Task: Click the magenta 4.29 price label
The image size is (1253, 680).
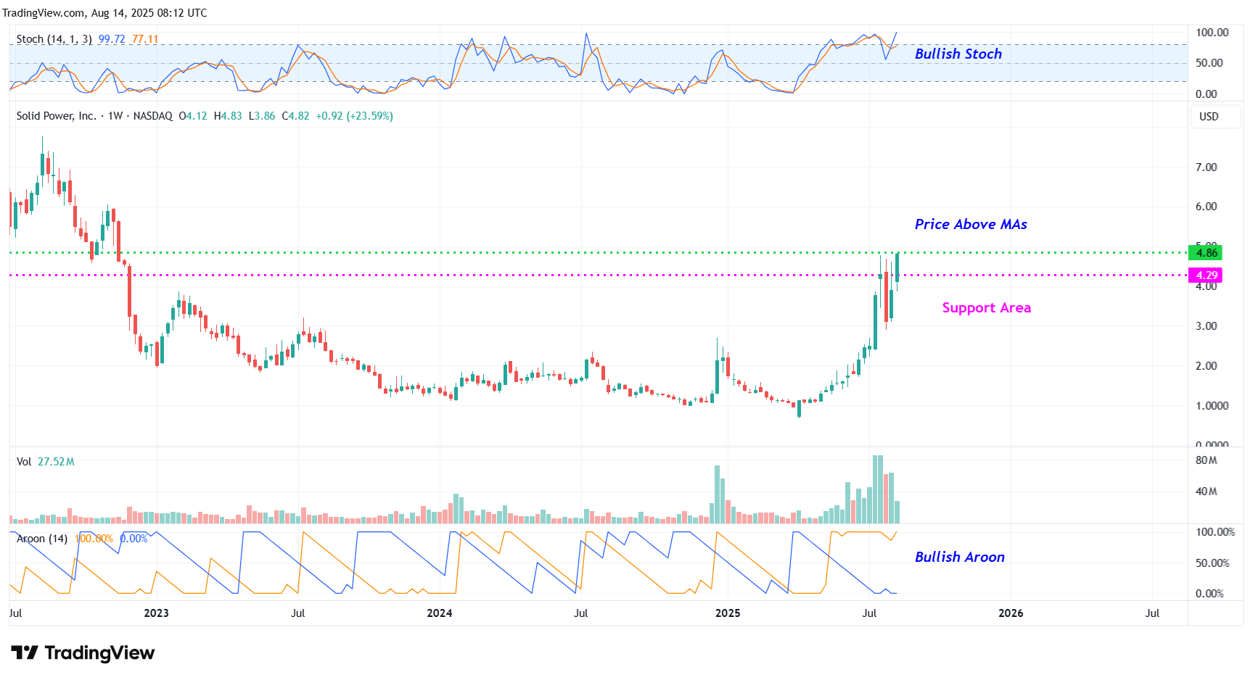Action: coord(1205,275)
